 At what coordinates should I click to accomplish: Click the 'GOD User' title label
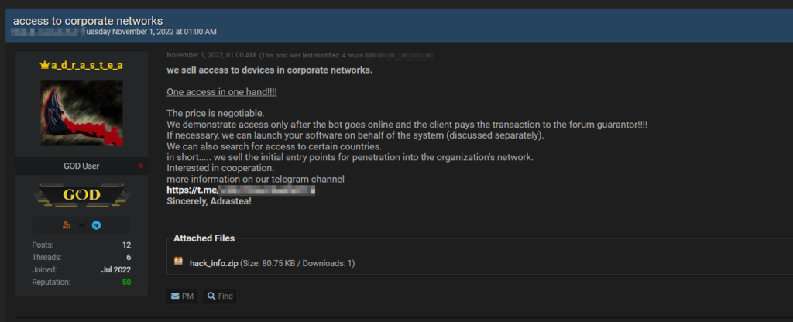click(x=81, y=166)
